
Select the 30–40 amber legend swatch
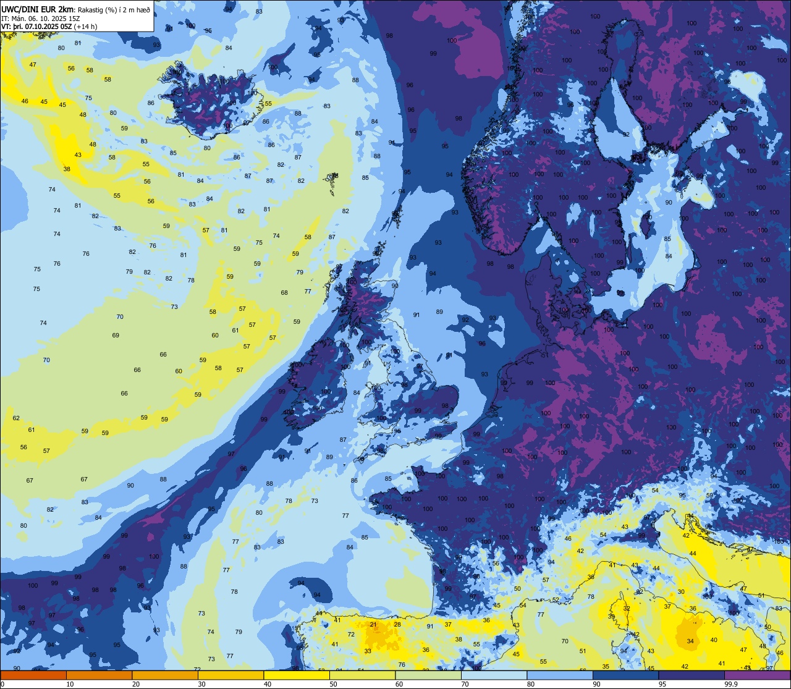pyautogui.click(x=231, y=675)
